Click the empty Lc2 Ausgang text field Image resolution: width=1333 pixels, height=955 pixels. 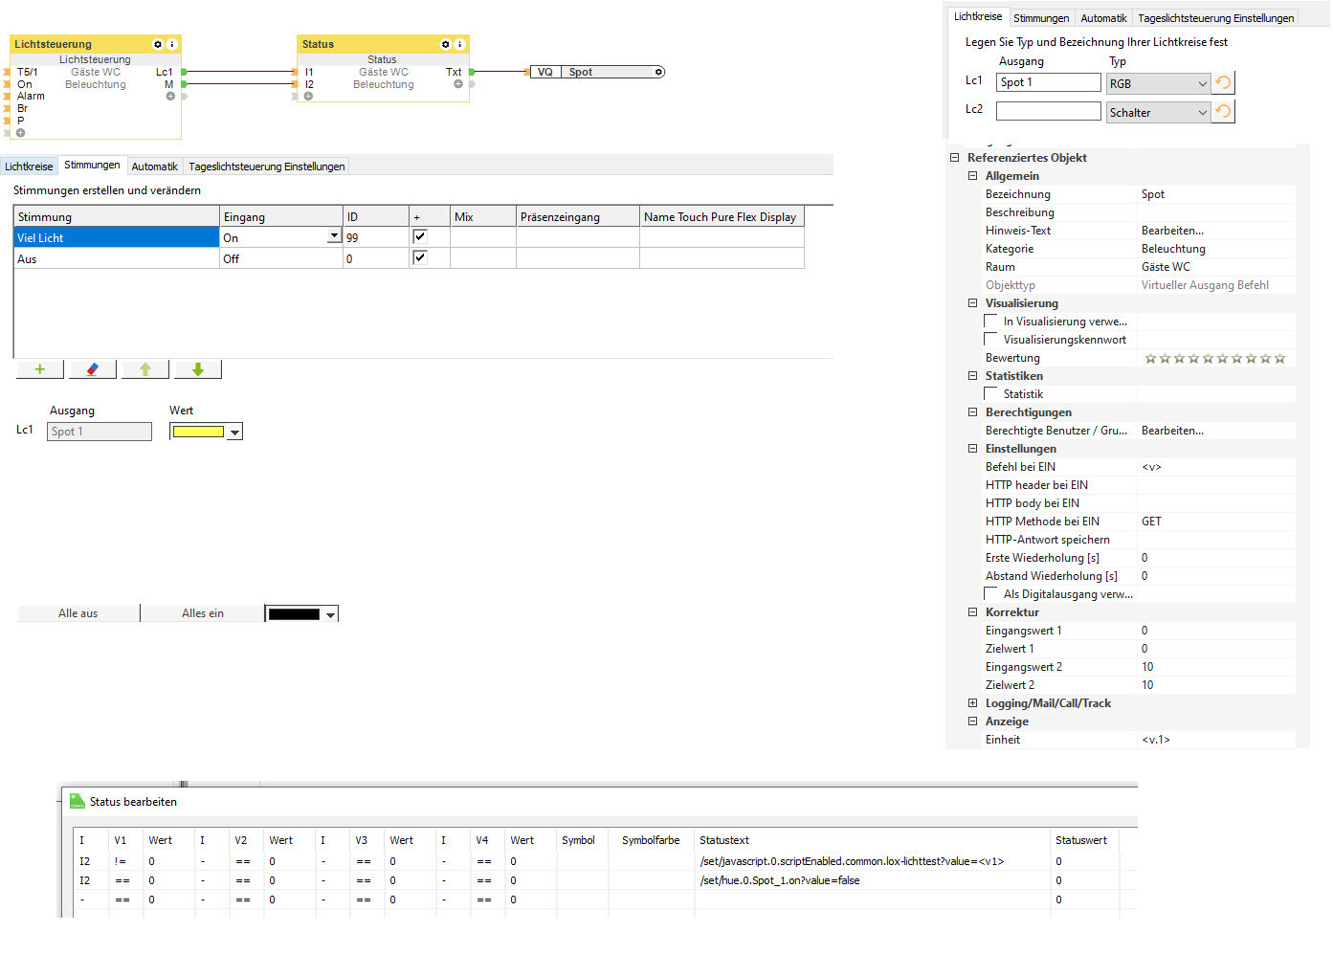click(1048, 111)
